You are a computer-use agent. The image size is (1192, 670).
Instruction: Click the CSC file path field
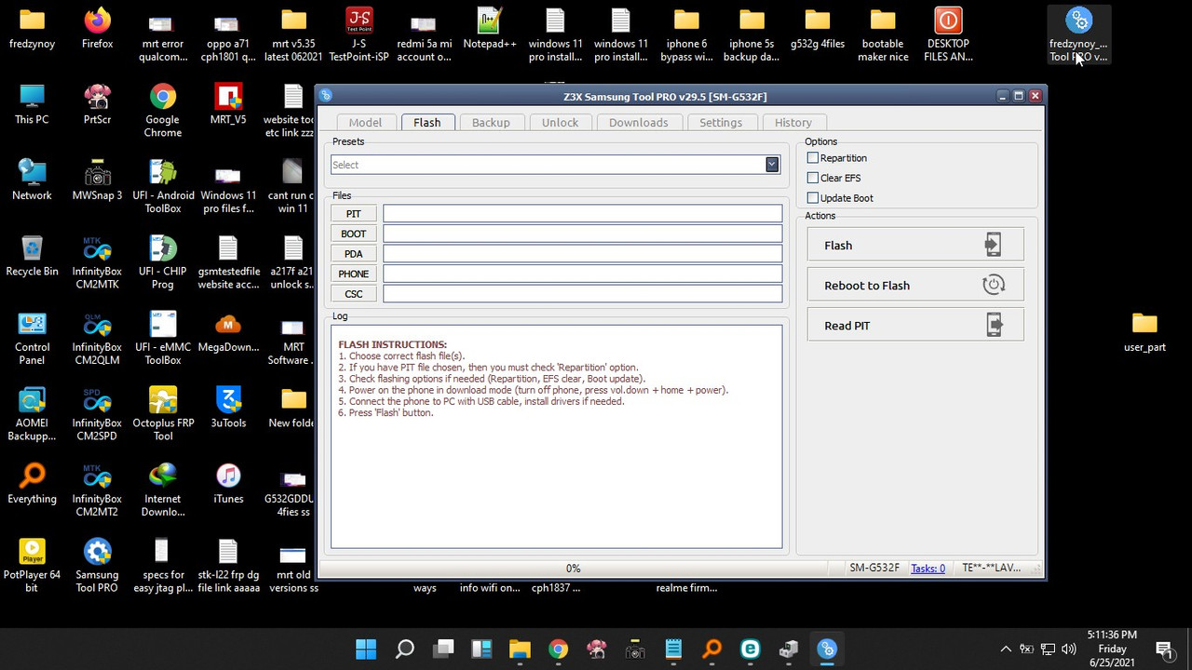coord(583,293)
